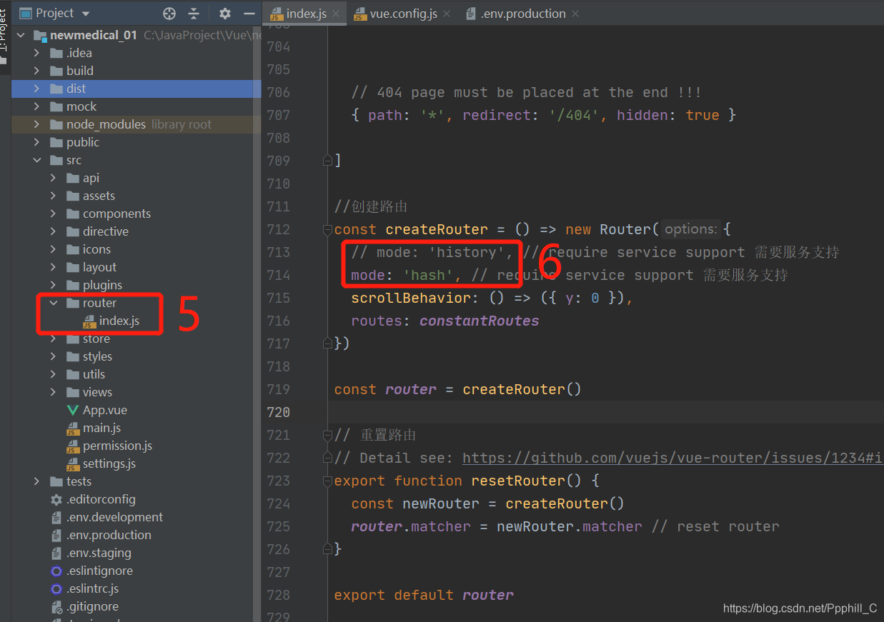Open the Project view dropdown

click(86, 14)
